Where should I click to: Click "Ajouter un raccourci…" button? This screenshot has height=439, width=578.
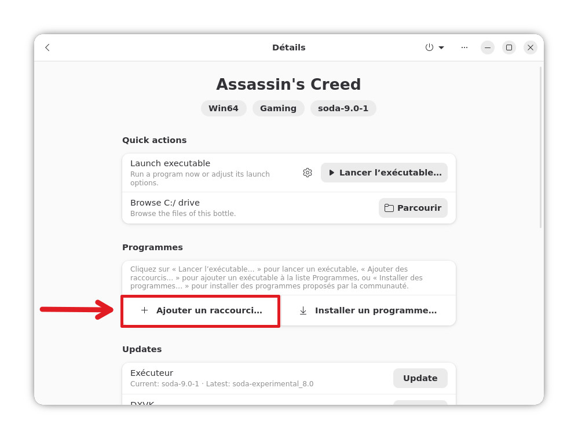(200, 310)
